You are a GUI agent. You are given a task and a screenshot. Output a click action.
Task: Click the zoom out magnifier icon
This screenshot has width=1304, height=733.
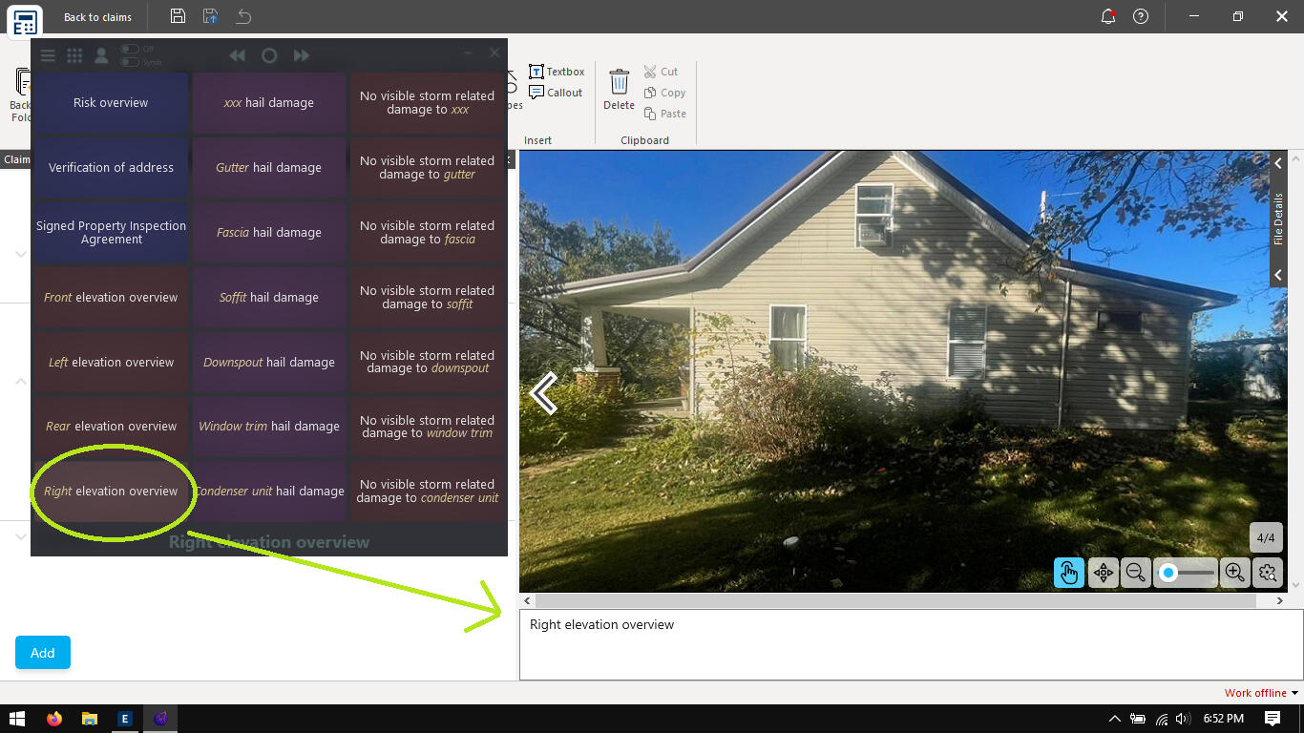point(1135,573)
